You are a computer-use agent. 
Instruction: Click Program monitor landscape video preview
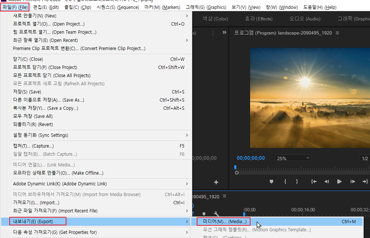[310, 98]
